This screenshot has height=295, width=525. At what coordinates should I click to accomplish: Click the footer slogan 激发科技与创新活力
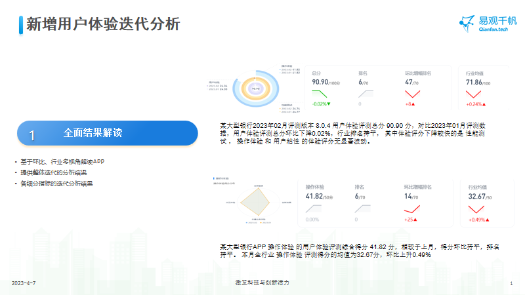coord(262,283)
